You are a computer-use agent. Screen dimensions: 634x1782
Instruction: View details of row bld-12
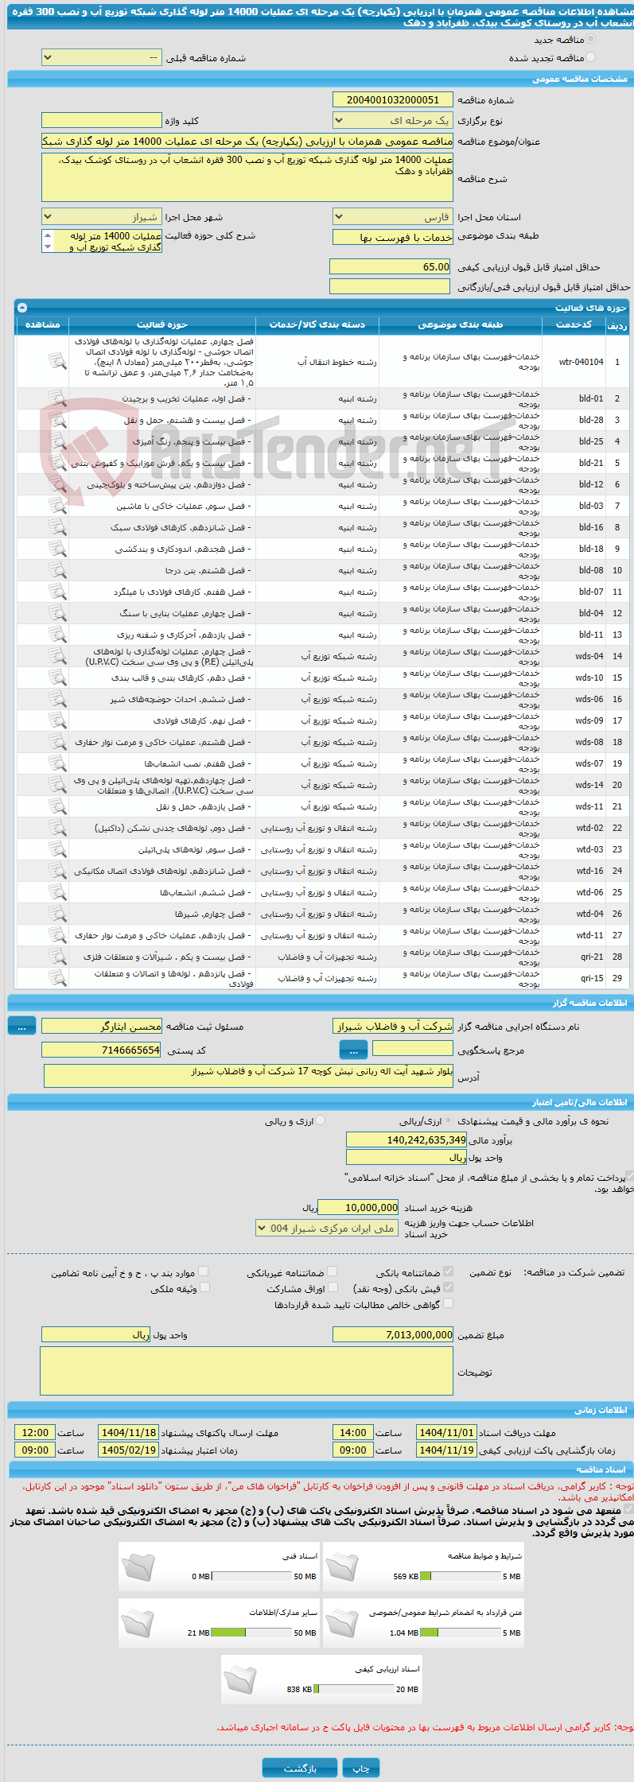57,483
